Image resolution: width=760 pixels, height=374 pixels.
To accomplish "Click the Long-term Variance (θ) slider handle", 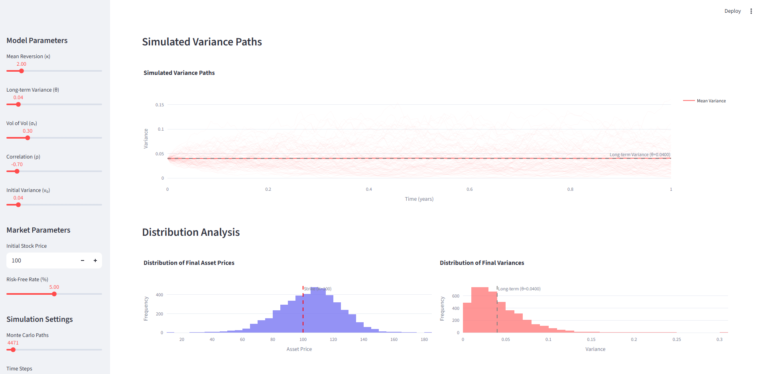I will pos(18,104).
